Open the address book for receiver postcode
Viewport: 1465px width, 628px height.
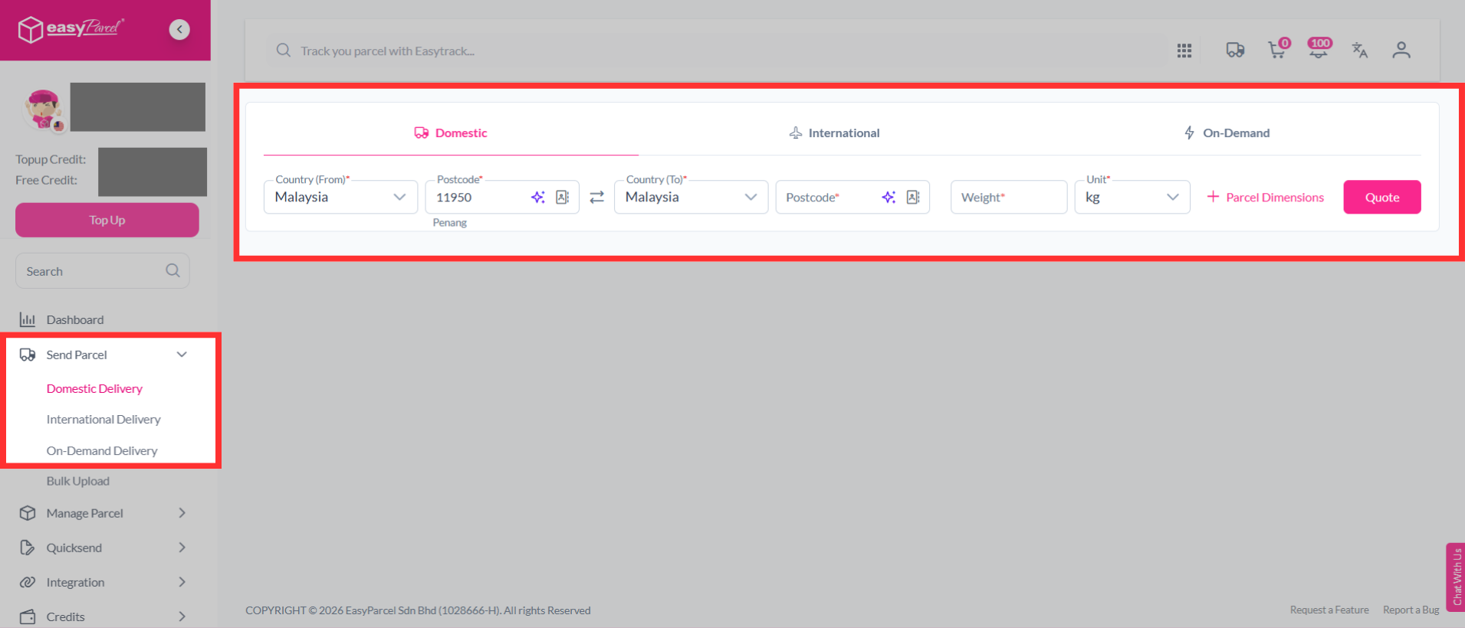click(913, 197)
